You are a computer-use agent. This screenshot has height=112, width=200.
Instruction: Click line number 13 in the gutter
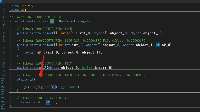coord(3,52)
